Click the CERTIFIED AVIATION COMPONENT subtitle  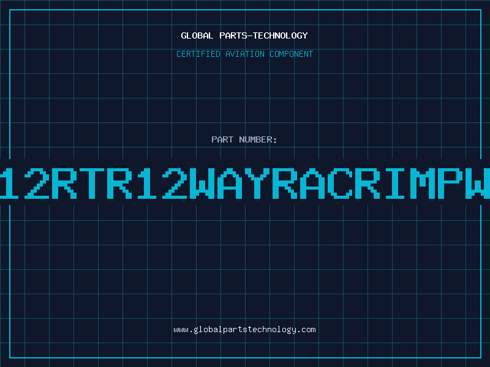point(244,54)
